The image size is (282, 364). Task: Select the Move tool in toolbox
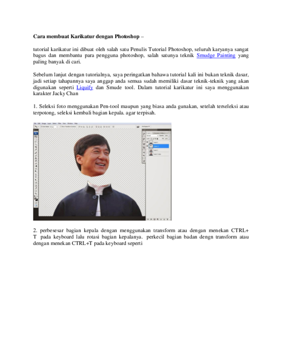pos(36,136)
